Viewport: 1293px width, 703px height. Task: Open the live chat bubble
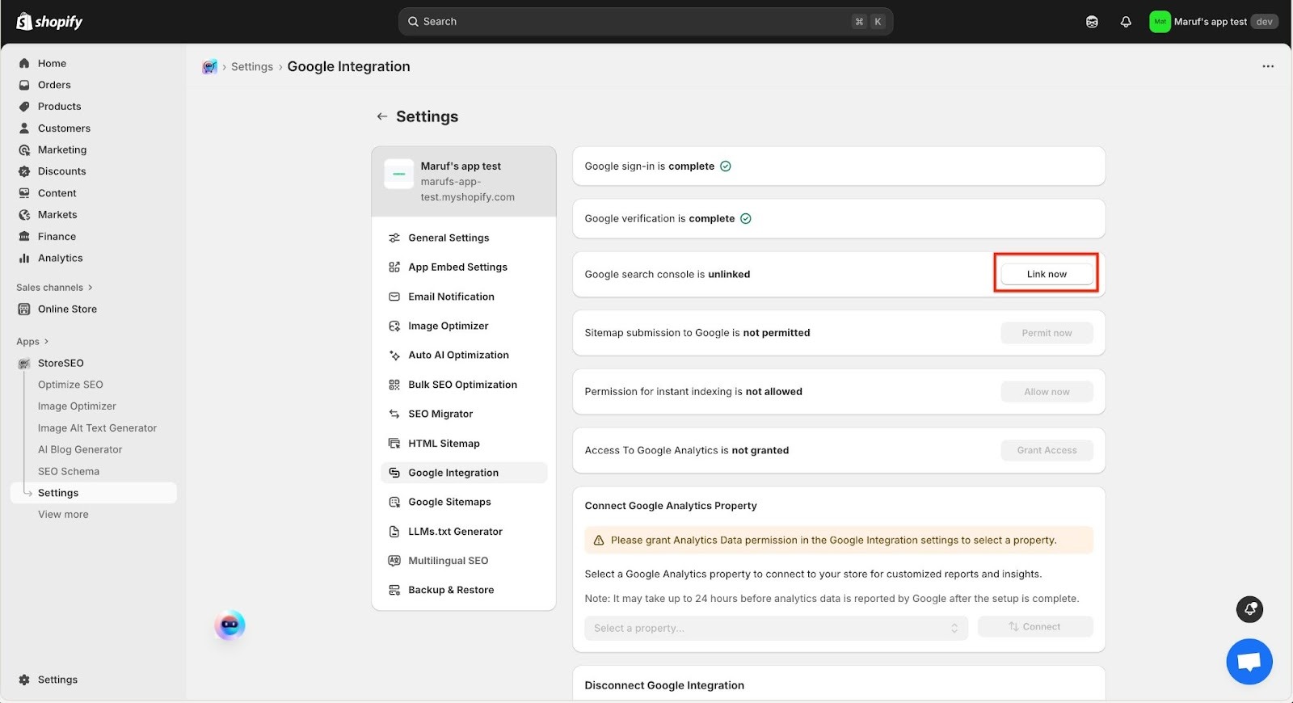(x=1249, y=662)
